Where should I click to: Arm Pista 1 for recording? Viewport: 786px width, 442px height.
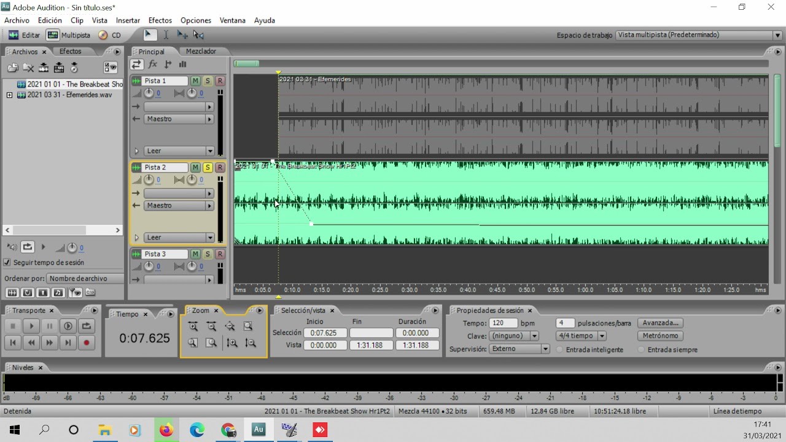pos(220,81)
